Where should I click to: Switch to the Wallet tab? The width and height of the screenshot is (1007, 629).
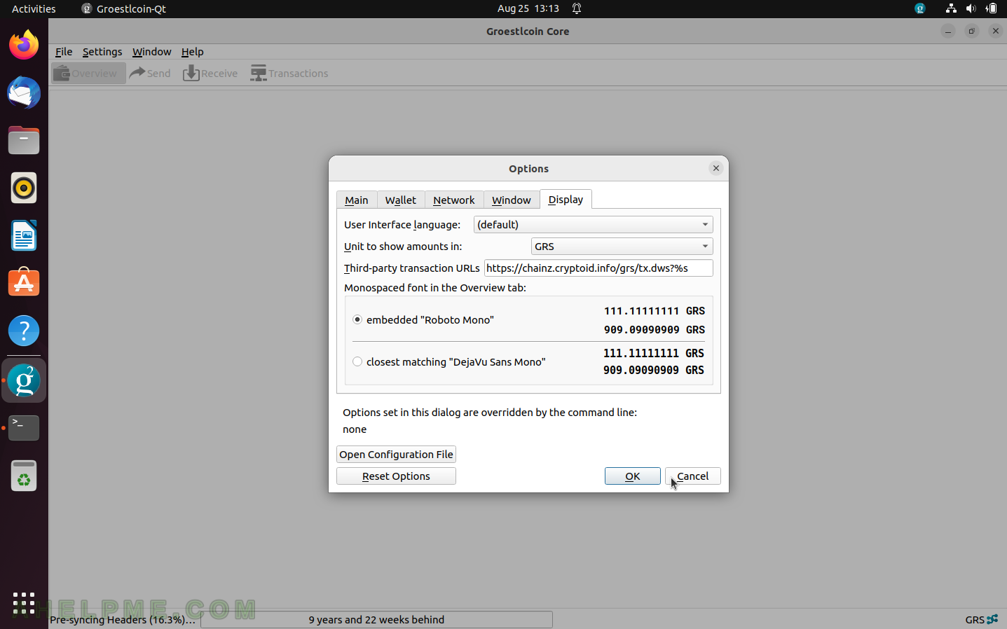[x=401, y=200]
